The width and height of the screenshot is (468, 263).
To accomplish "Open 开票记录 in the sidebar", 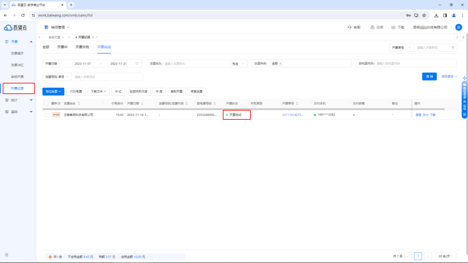I will [17, 89].
